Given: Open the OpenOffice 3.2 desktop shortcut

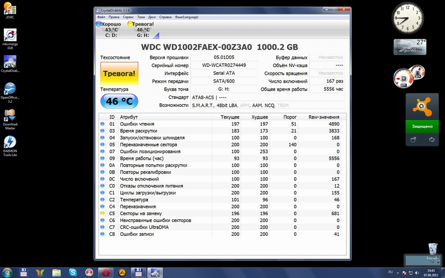Looking at the screenshot, I should tap(10, 93).
